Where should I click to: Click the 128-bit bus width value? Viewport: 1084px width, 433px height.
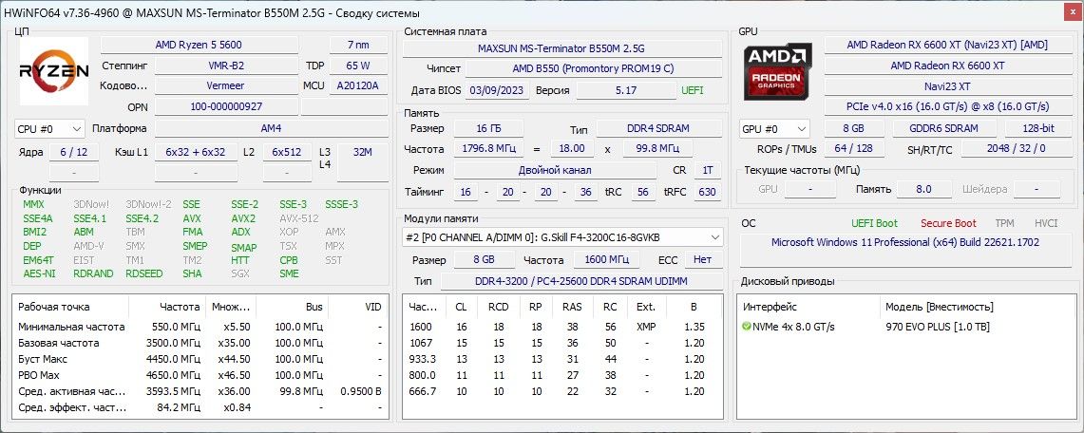tap(1037, 128)
